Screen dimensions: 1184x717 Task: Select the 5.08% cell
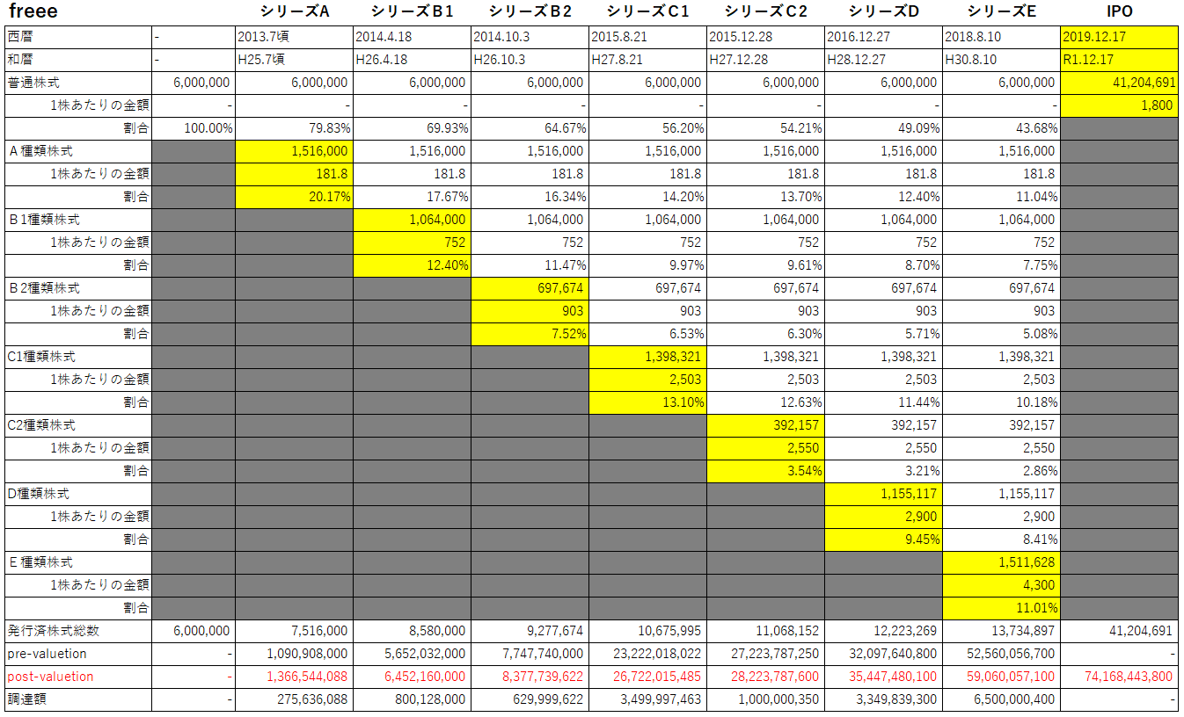tap(1001, 335)
